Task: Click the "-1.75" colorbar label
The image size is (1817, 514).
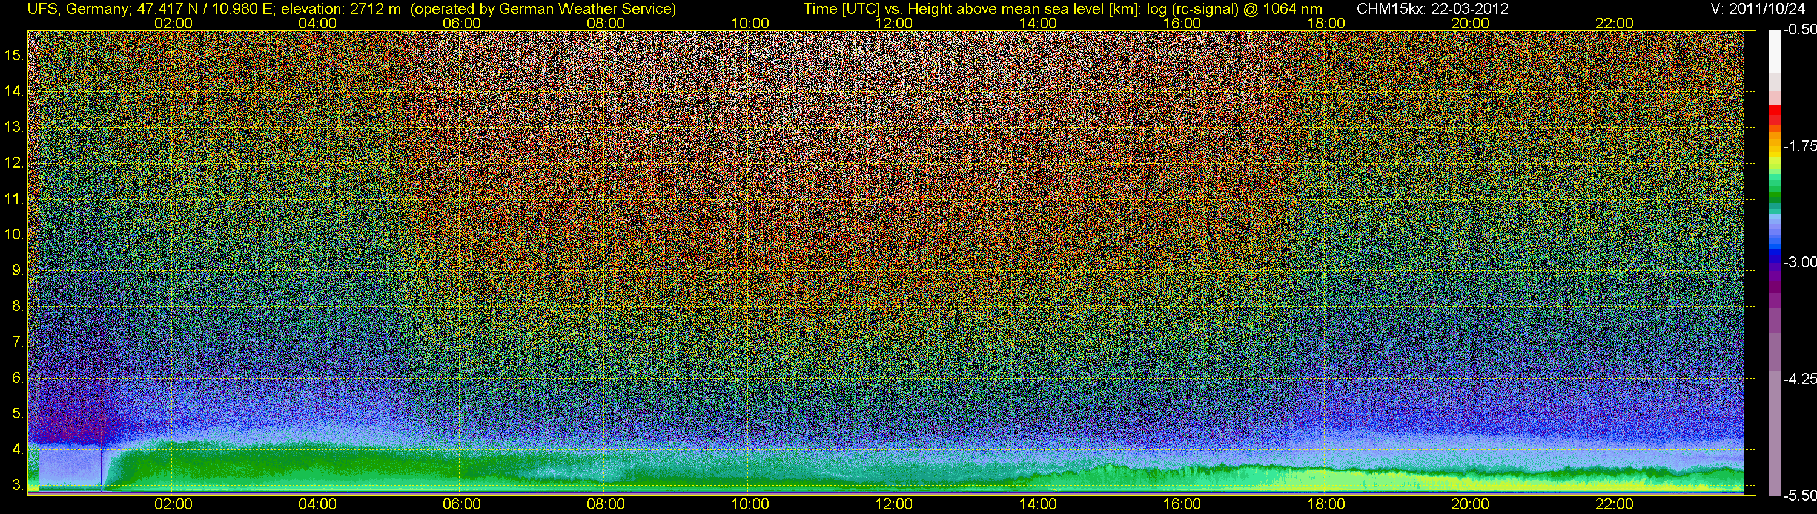Action: (1799, 146)
